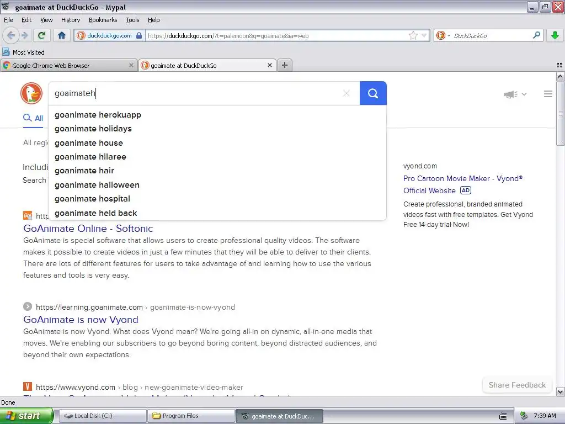Bookmark this page with the star icon

[x=413, y=35]
